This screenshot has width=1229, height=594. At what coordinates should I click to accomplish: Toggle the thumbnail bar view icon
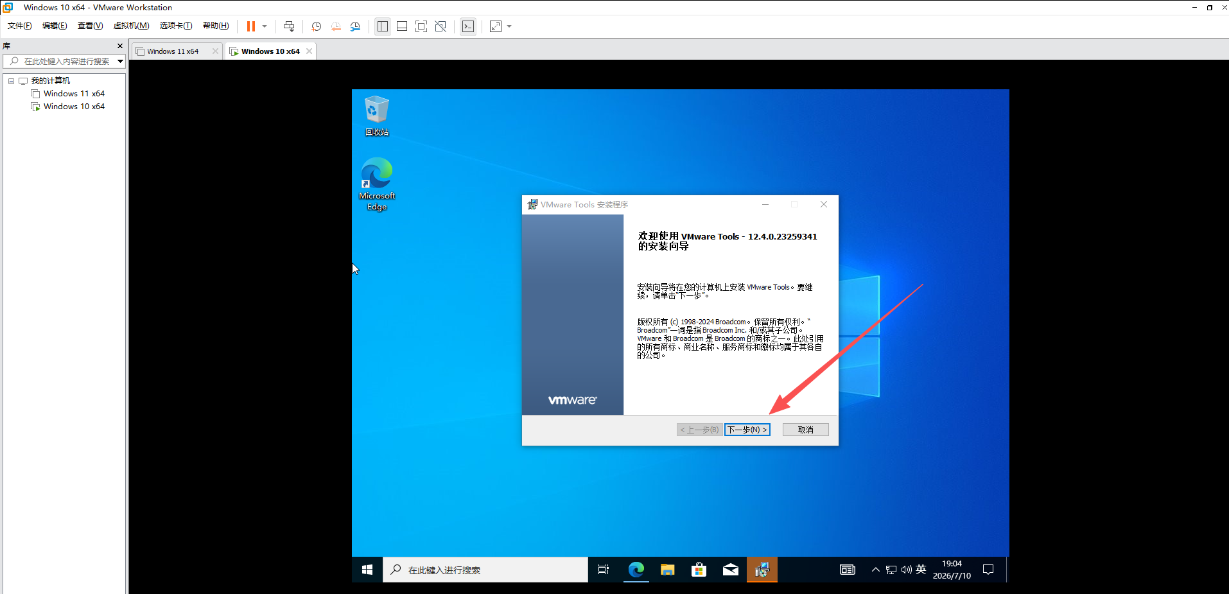(402, 26)
